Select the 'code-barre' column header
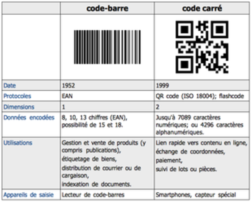Screen dimensions: 252x202 pyautogui.click(x=107, y=8)
